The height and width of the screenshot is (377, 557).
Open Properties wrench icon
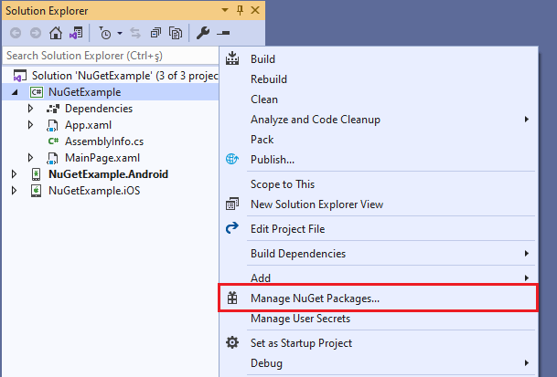pyautogui.click(x=203, y=33)
